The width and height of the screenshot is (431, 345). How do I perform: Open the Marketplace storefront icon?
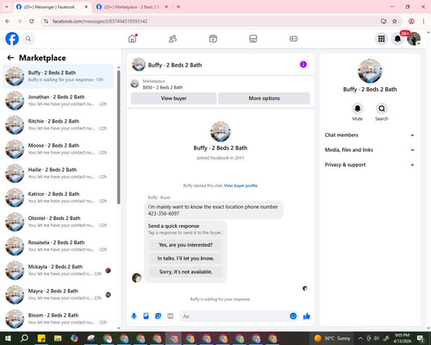pos(253,39)
